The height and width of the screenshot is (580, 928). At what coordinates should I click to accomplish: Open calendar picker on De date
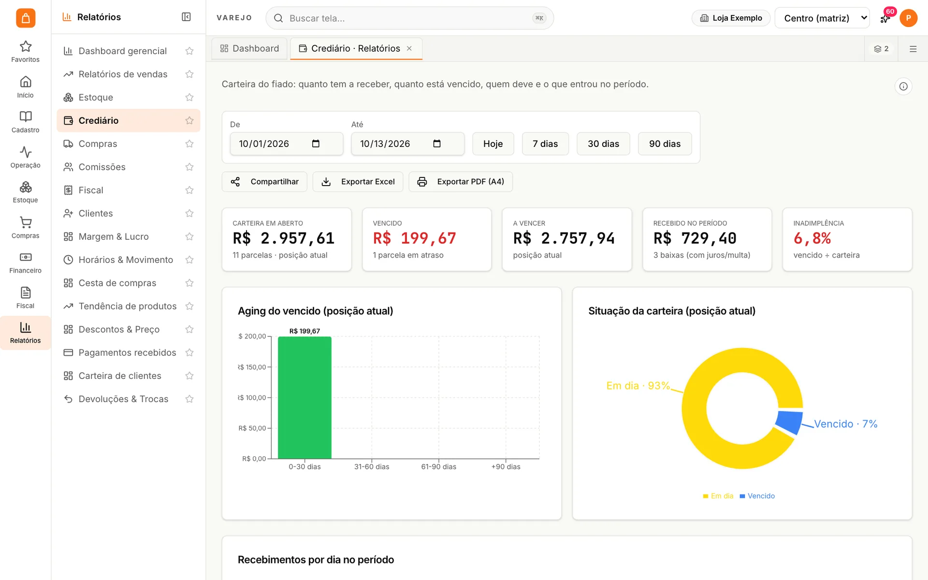click(x=316, y=144)
